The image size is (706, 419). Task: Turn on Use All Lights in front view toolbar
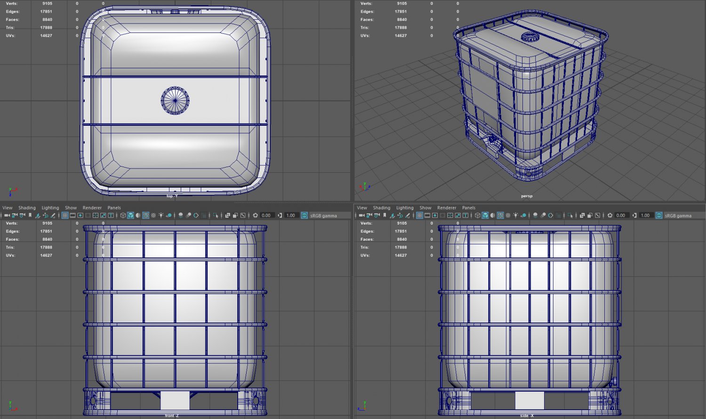point(161,216)
